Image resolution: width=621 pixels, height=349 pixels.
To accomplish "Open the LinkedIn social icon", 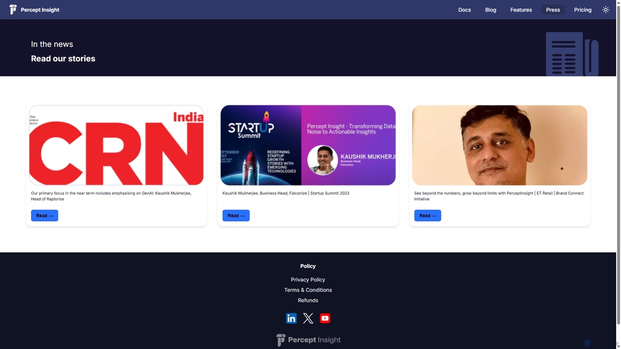I will point(291,318).
